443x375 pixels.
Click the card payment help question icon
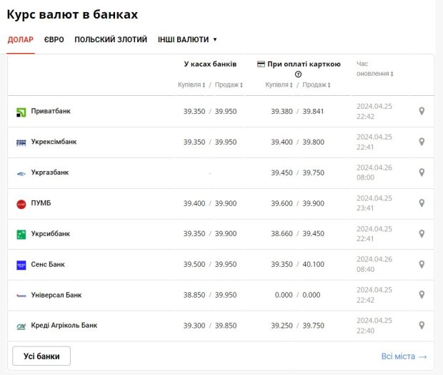tap(298, 74)
